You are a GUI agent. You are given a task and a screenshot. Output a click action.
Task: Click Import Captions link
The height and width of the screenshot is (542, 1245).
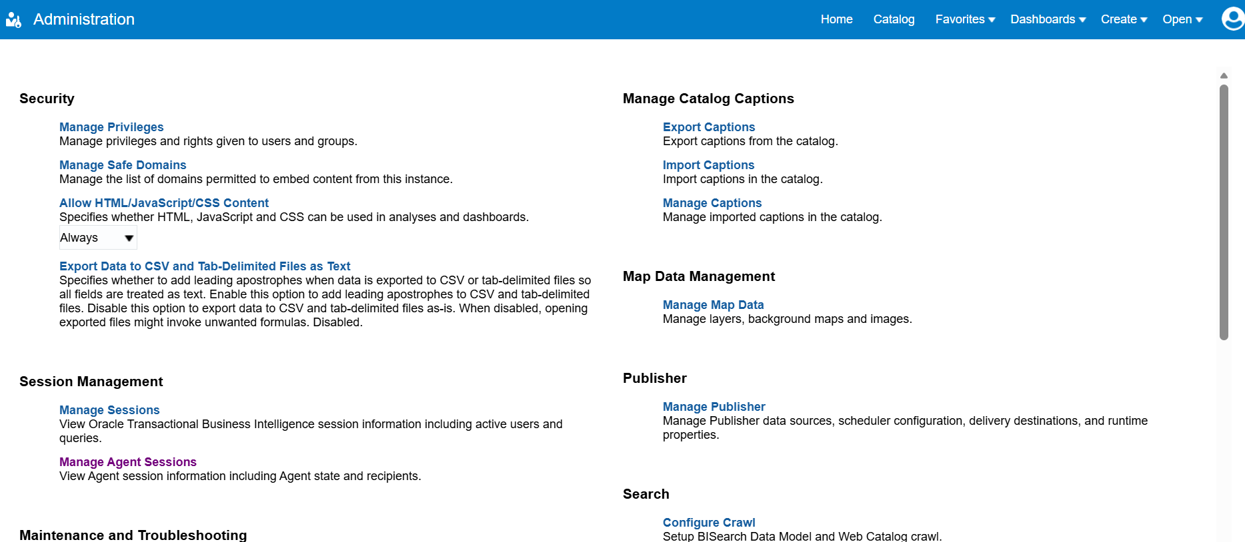point(708,165)
